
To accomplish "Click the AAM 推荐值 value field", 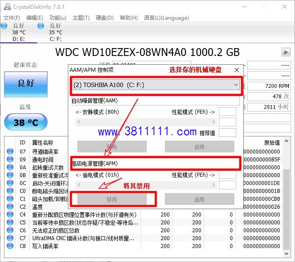I will (228, 133).
